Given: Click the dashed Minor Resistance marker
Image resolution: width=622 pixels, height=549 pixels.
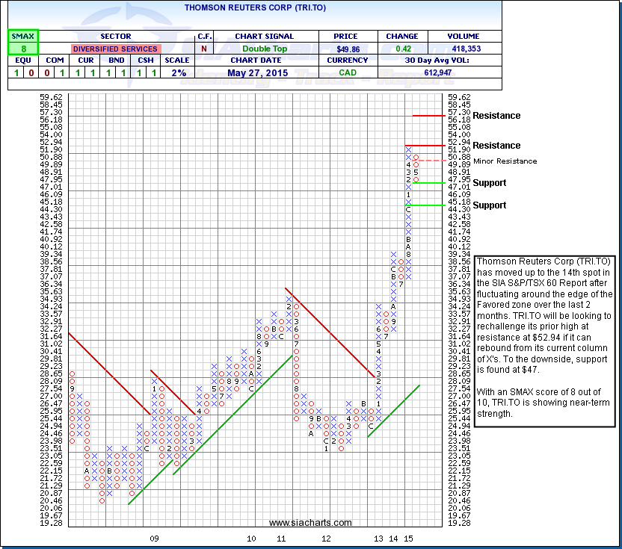Looking at the screenshot, I should [431, 161].
